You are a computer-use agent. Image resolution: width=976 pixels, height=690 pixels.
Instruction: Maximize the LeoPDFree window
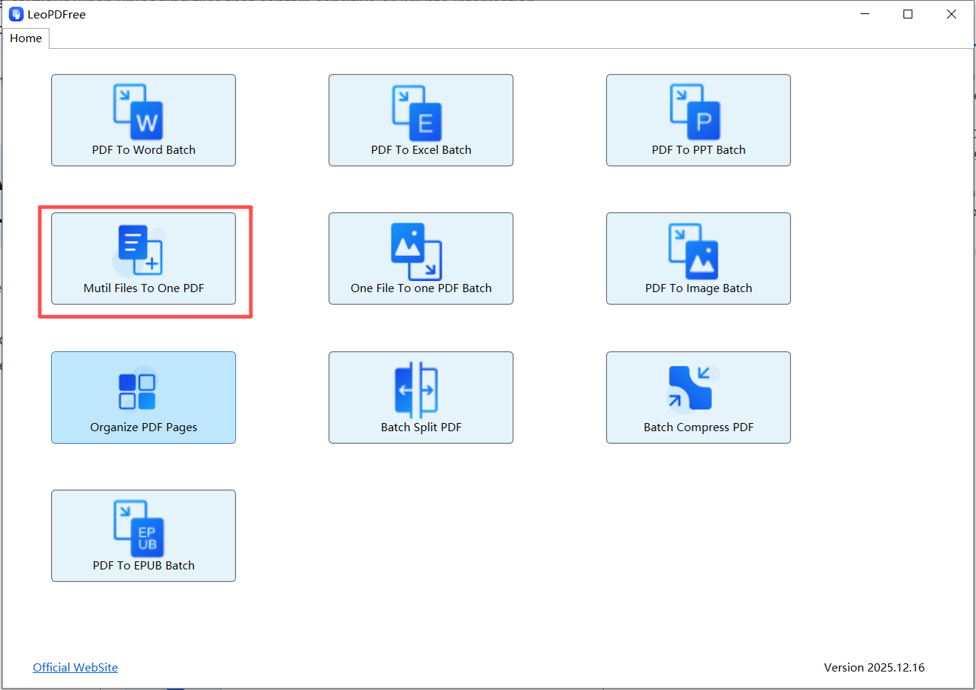coord(908,13)
